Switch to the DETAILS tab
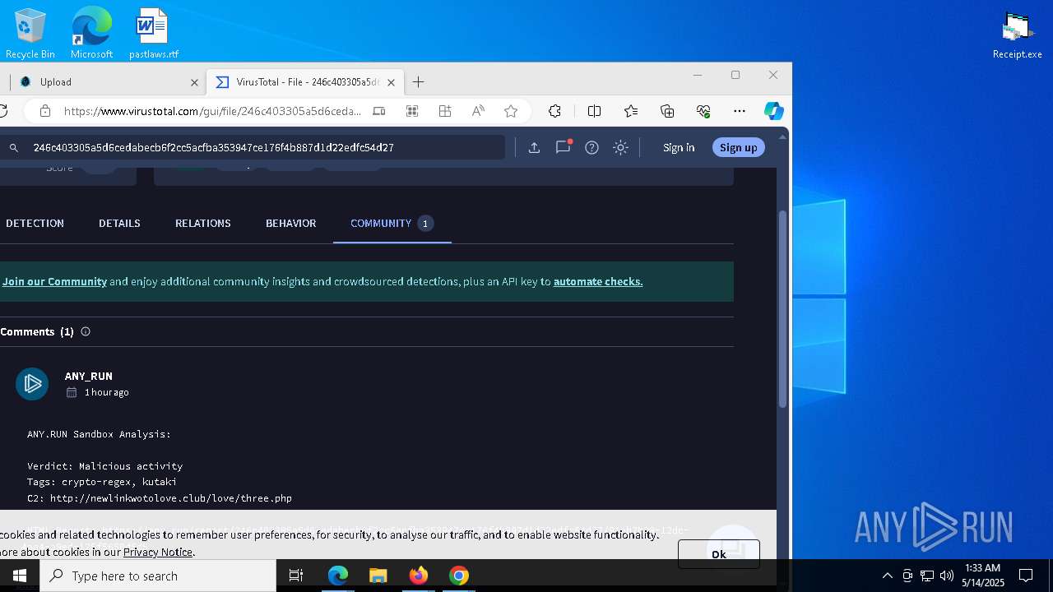The height and width of the screenshot is (592, 1053). pos(119,224)
